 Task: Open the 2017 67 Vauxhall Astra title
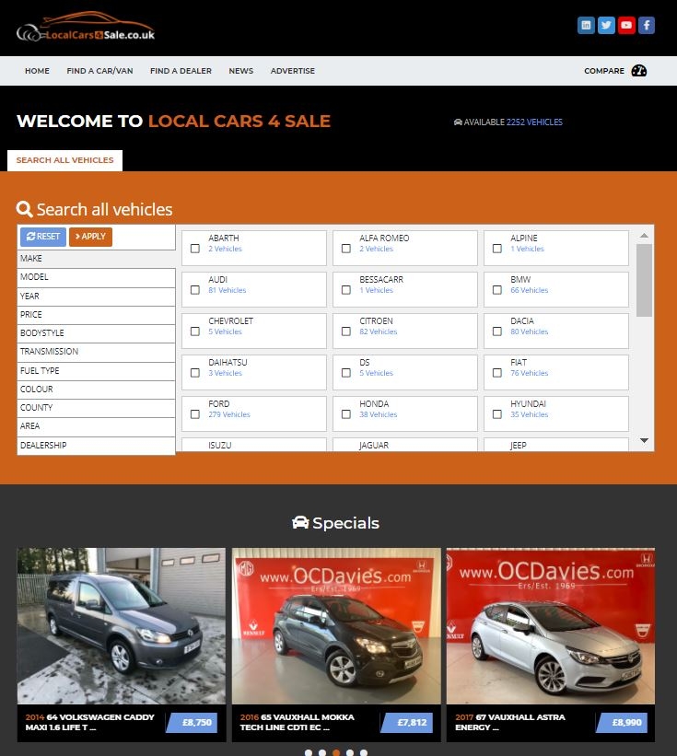(x=510, y=722)
